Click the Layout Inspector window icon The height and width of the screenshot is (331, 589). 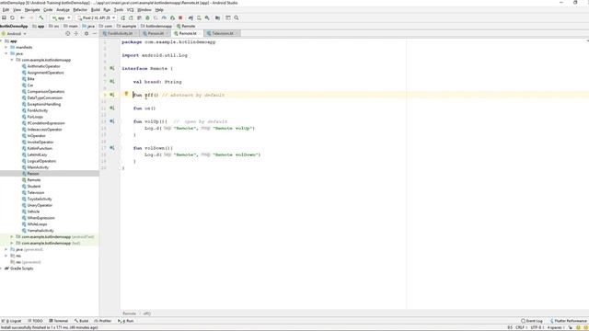[227, 17]
